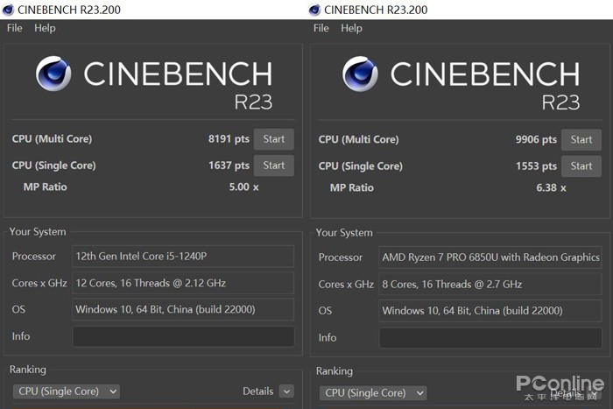Click the 8191 pts multi core score
Screen dimensions: 613x409
[229, 138]
